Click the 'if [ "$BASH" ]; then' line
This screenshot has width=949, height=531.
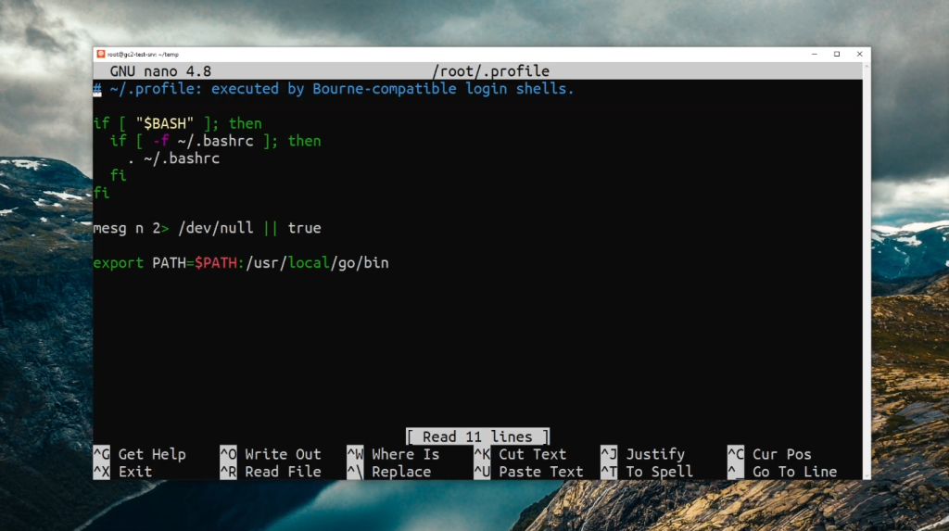click(x=177, y=123)
